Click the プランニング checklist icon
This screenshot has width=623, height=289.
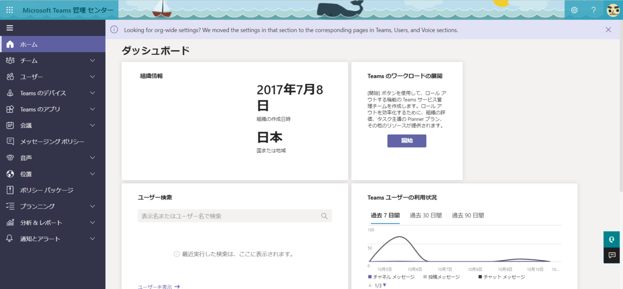[10, 206]
